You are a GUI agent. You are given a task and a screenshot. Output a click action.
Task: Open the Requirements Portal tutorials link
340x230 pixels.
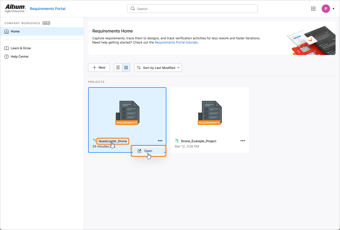[x=176, y=42]
